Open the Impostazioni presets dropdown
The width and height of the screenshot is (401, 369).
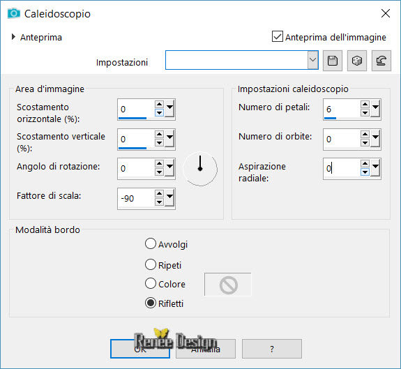pyautogui.click(x=312, y=60)
